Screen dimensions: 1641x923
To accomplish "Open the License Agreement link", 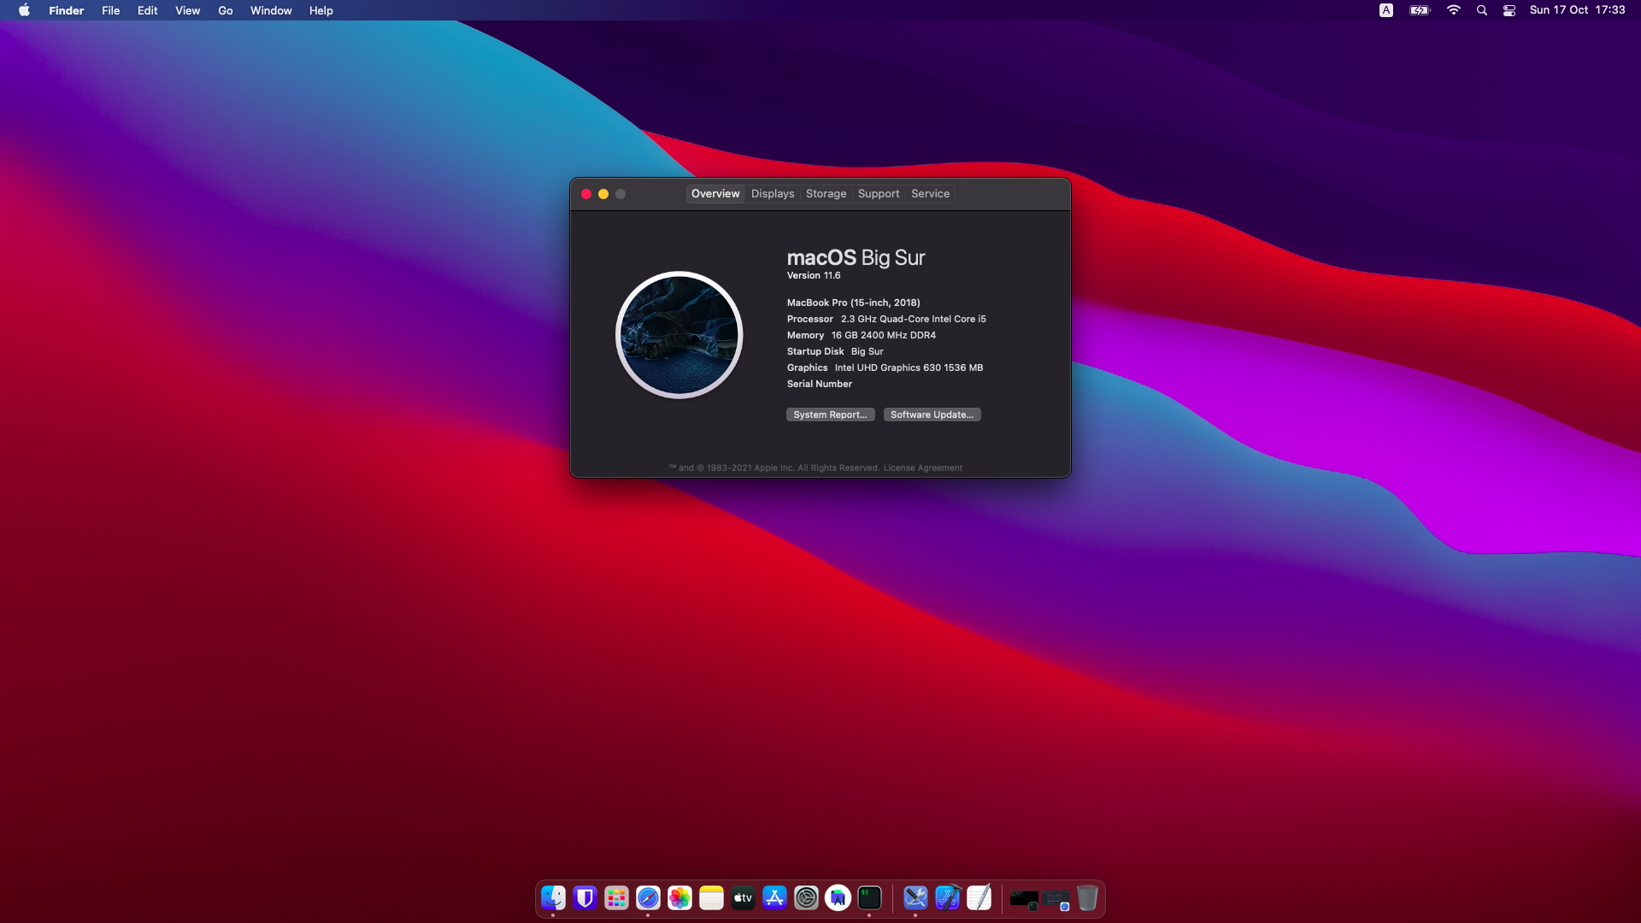I will point(922,468).
